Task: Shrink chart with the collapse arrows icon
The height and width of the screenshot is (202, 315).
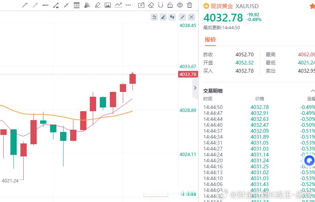Action: (x=183, y=17)
